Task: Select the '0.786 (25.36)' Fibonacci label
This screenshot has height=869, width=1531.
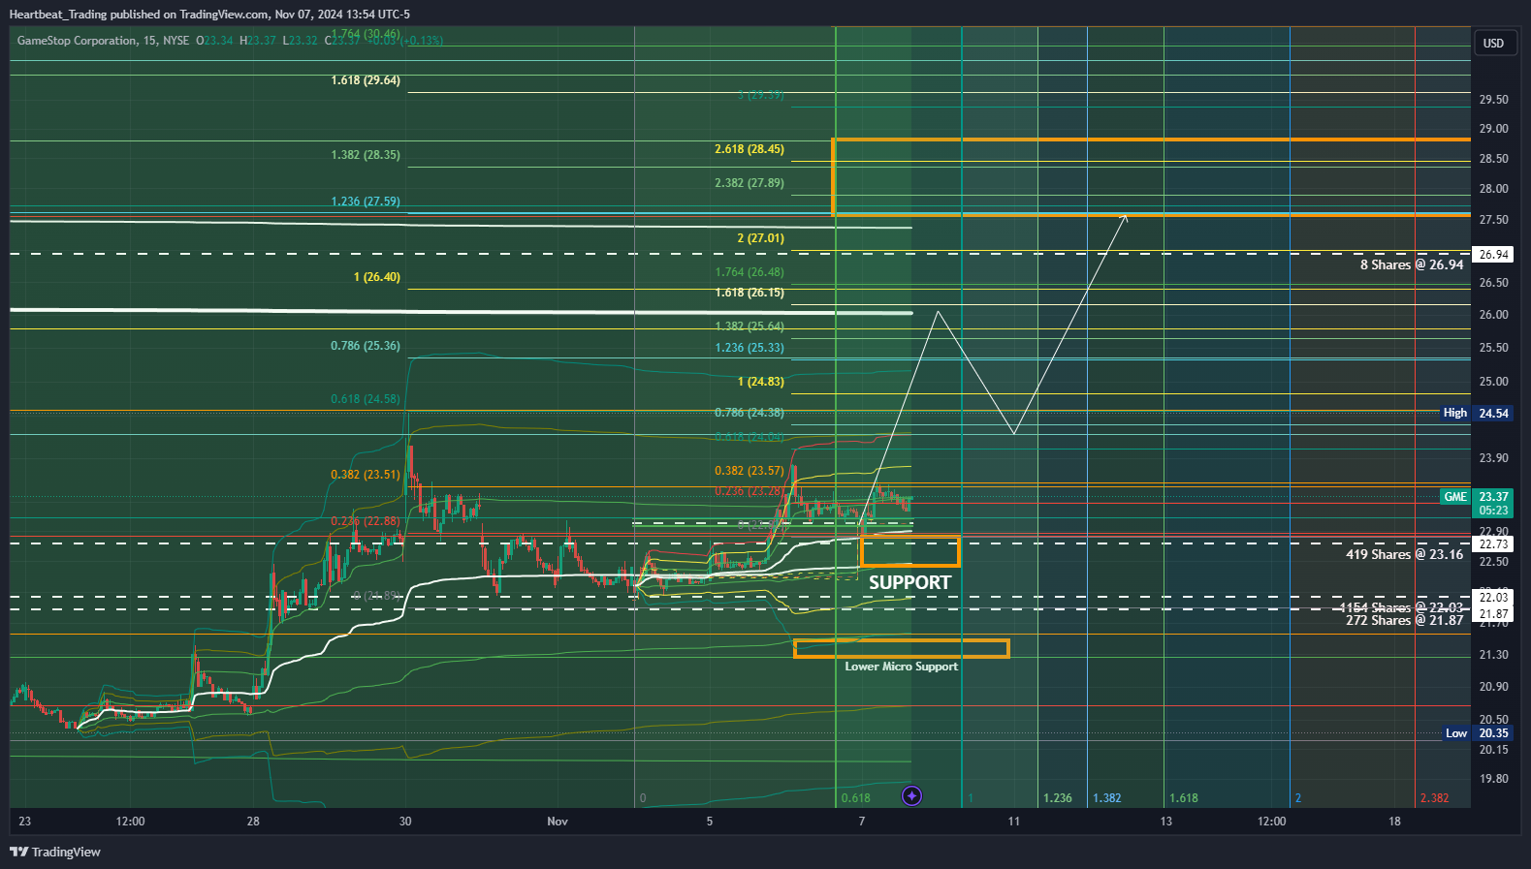Action: [x=366, y=346]
